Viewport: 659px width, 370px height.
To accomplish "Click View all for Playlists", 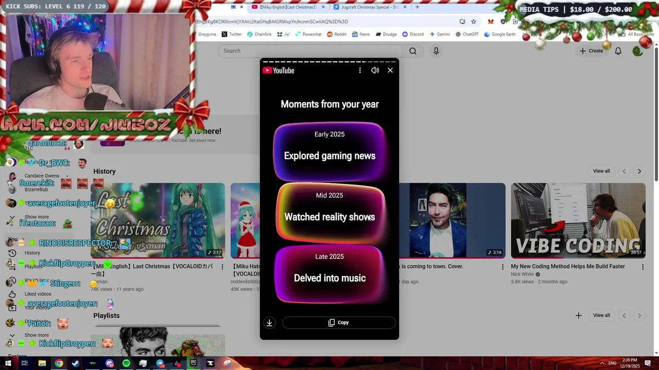I will click(601, 316).
